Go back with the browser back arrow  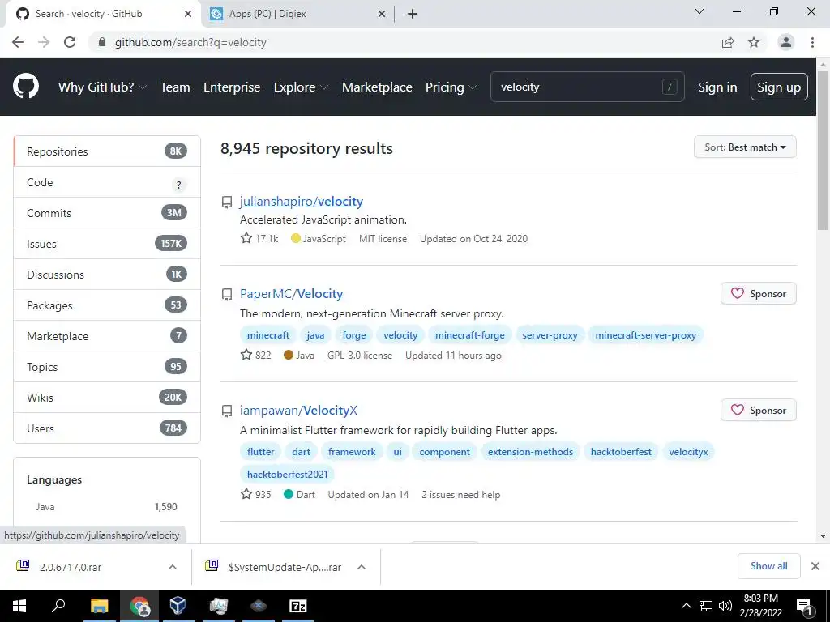18,42
